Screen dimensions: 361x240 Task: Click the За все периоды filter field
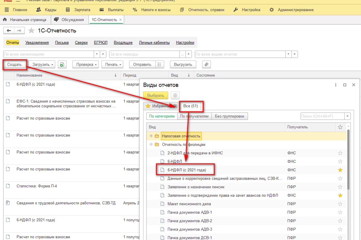(144, 54)
